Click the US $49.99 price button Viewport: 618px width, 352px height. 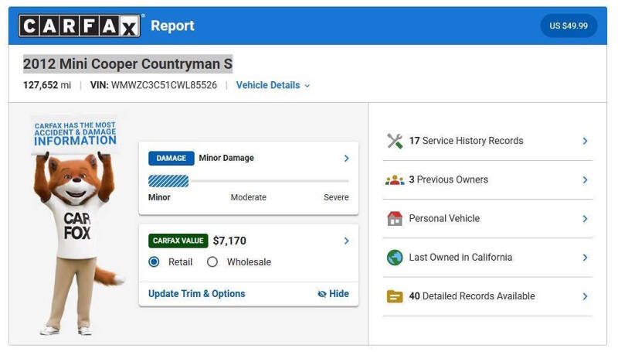click(x=569, y=26)
